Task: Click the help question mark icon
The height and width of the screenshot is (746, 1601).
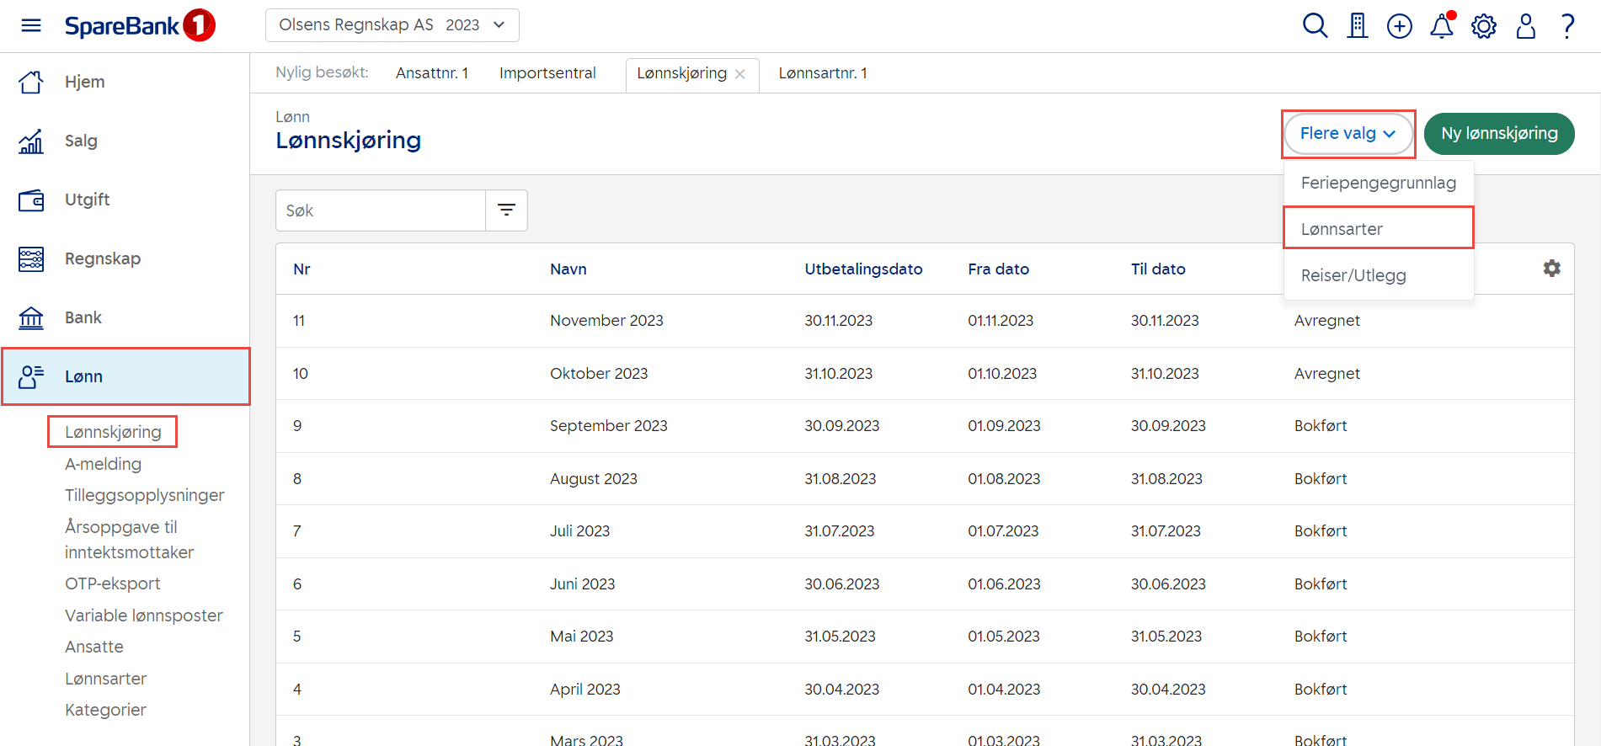Action: coord(1567,26)
